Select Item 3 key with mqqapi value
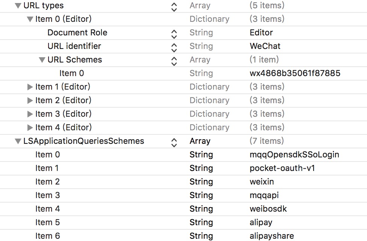Viewport: 367px width, 241px height. (47, 195)
